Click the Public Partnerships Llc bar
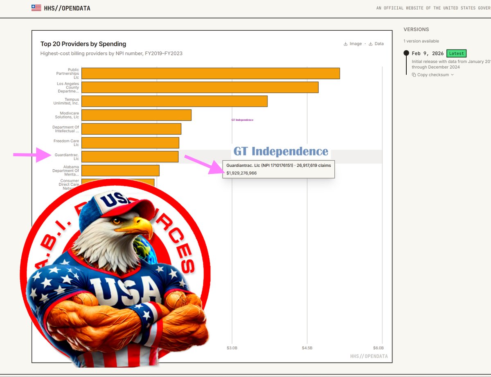 [211, 74]
